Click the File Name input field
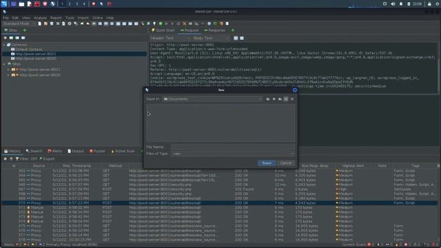 (233, 147)
